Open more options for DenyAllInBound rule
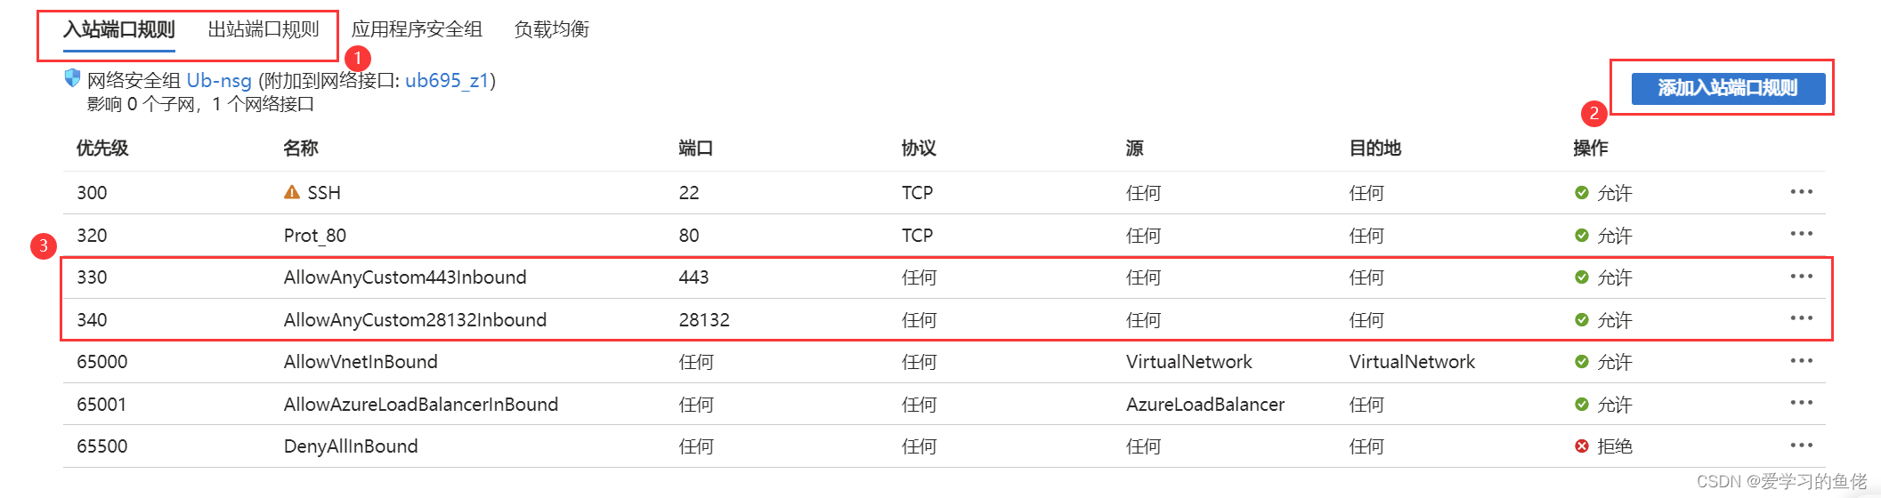Viewport: 1881px width, 498px height. pyautogui.click(x=1801, y=446)
